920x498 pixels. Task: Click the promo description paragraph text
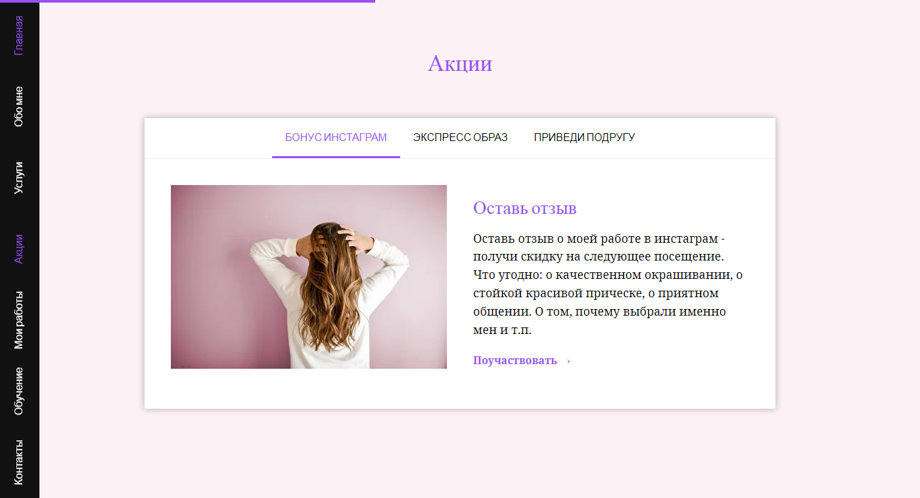[x=609, y=284]
